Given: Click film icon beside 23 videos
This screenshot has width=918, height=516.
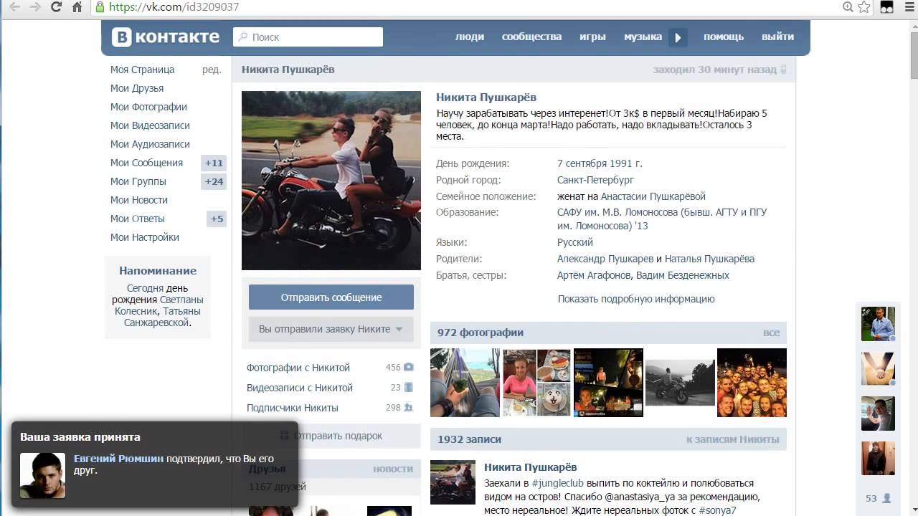Looking at the screenshot, I should click(x=409, y=387).
